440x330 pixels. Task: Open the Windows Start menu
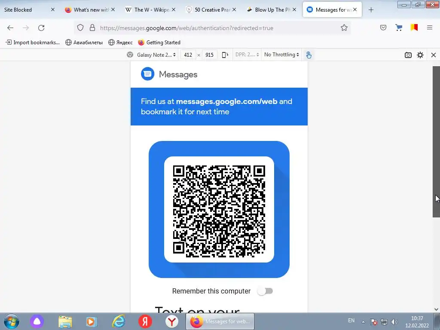[x=11, y=321]
